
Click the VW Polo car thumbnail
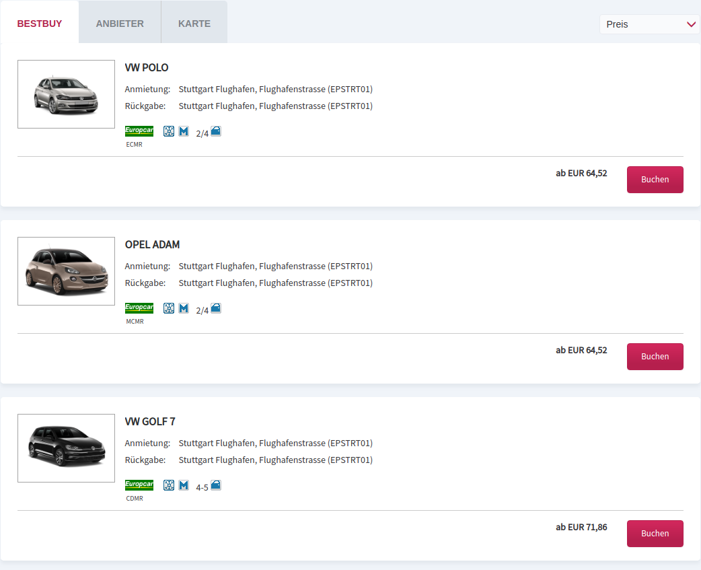[66, 94]
